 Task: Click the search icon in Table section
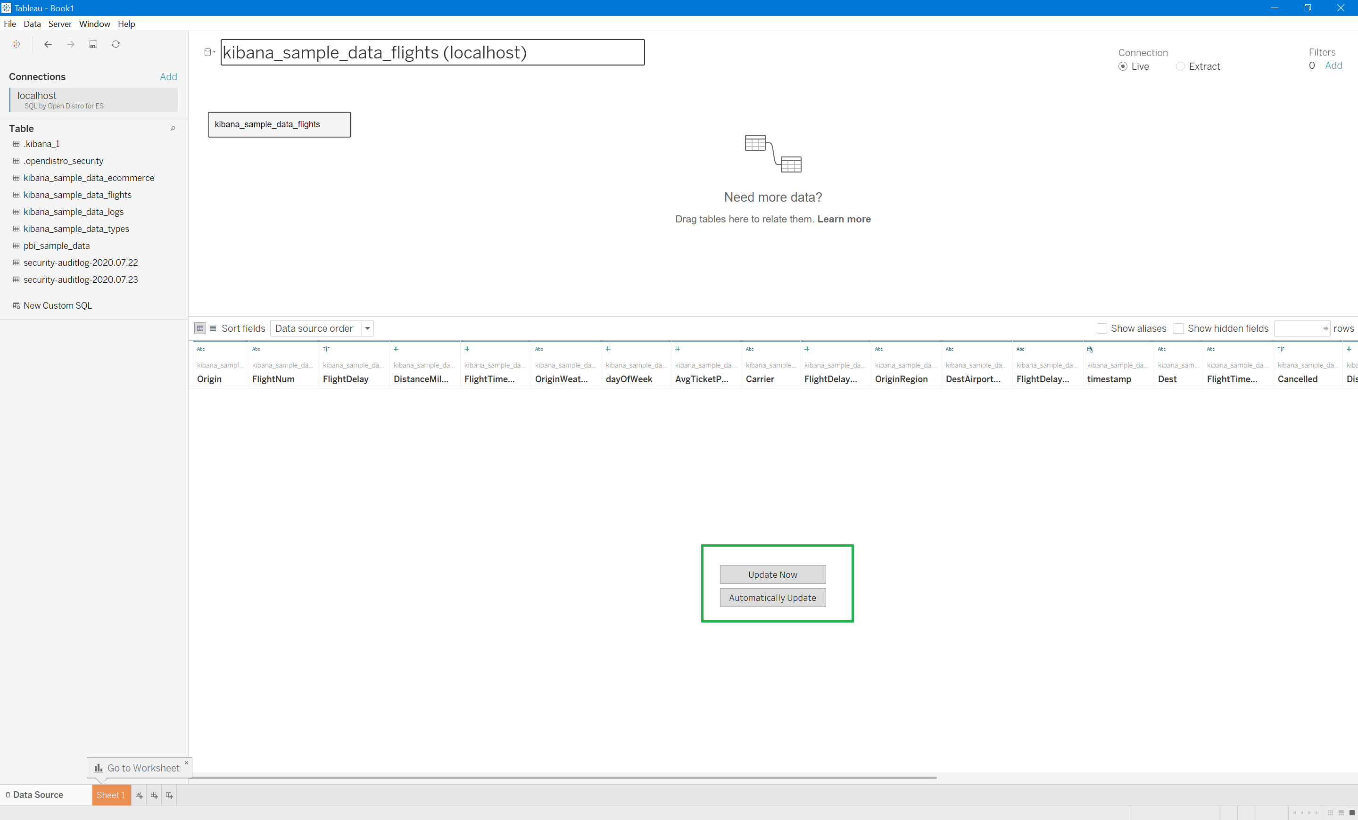tap(173, 128)
